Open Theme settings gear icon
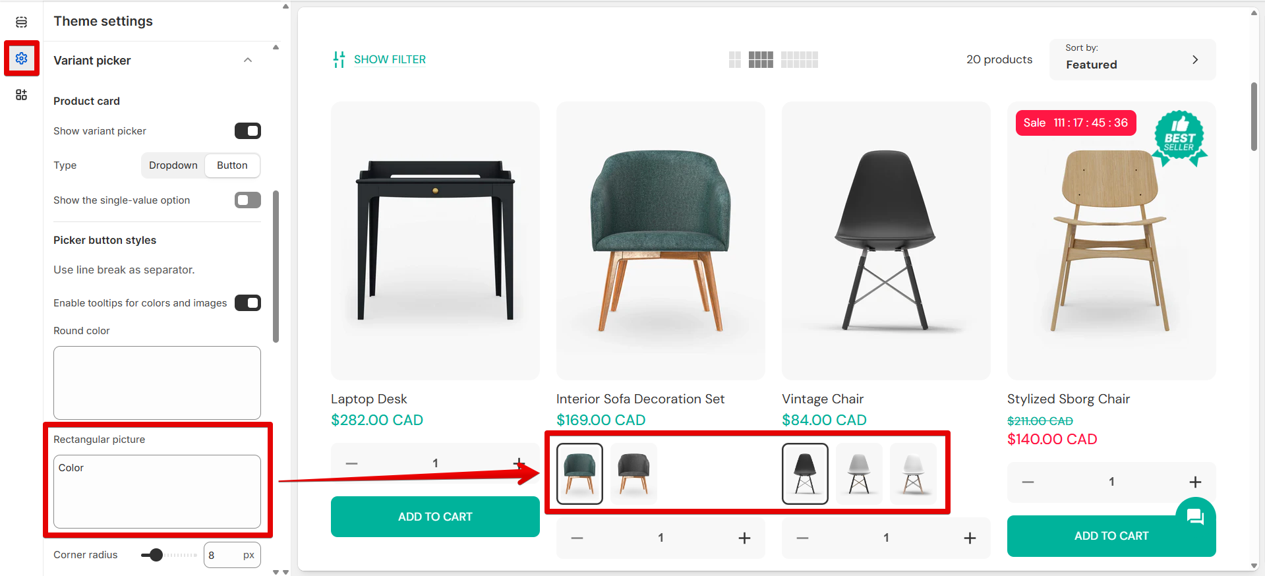This screenshot has width=1265, height=576. tap(21, 59)
